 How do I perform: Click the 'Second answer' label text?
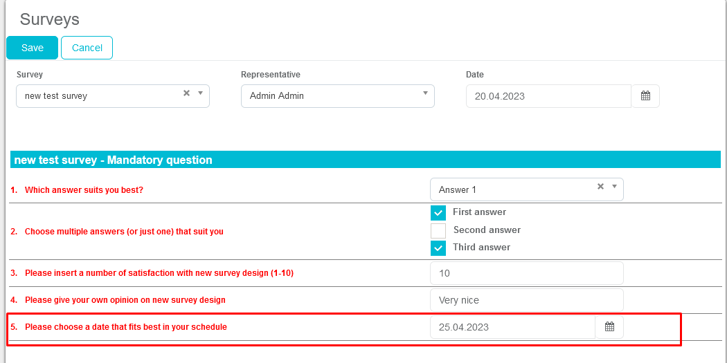[x=487, y=230]
